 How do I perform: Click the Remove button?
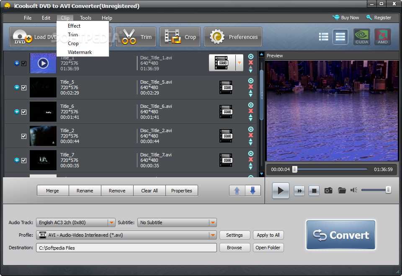click(117, 191)
